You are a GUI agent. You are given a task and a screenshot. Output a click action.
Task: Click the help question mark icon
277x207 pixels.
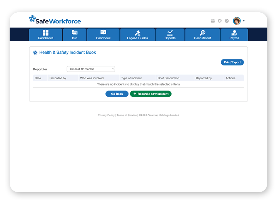pyautogui.click(x=227, y=21)
